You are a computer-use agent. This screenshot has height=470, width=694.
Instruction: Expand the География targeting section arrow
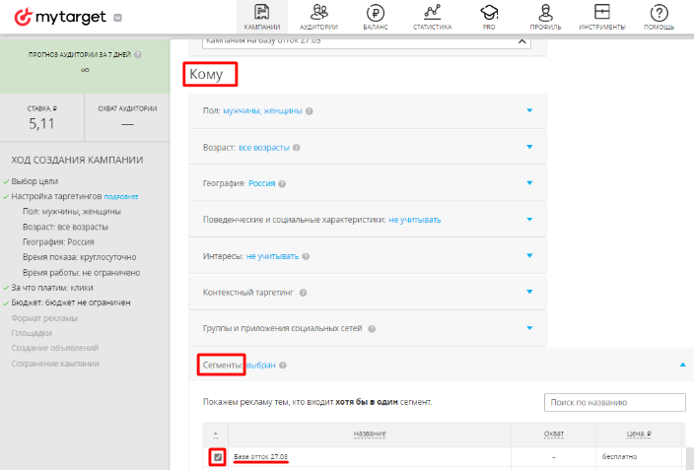pyautogui.click(x=529, y=183)
